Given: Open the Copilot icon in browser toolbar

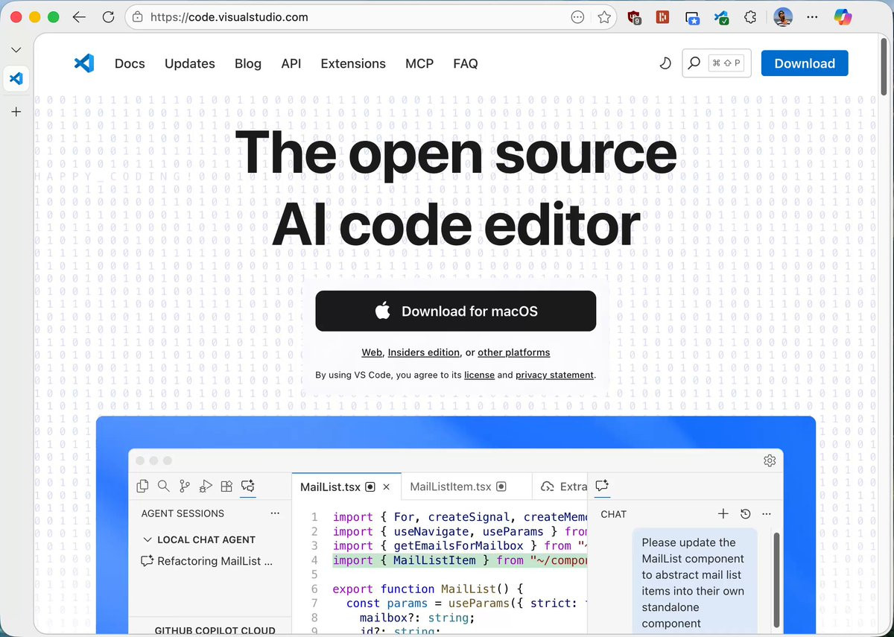Looking at the screenshot, I should click(843, 16).
